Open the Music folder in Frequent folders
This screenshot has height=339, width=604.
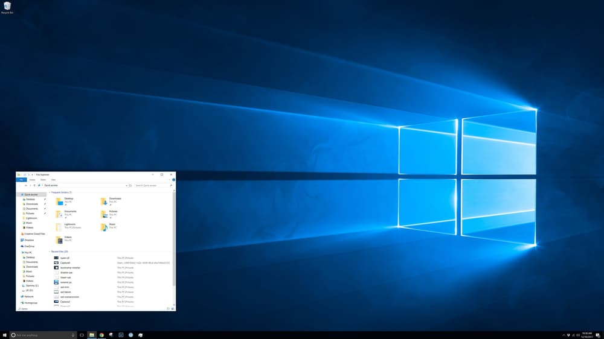(108, 227)
